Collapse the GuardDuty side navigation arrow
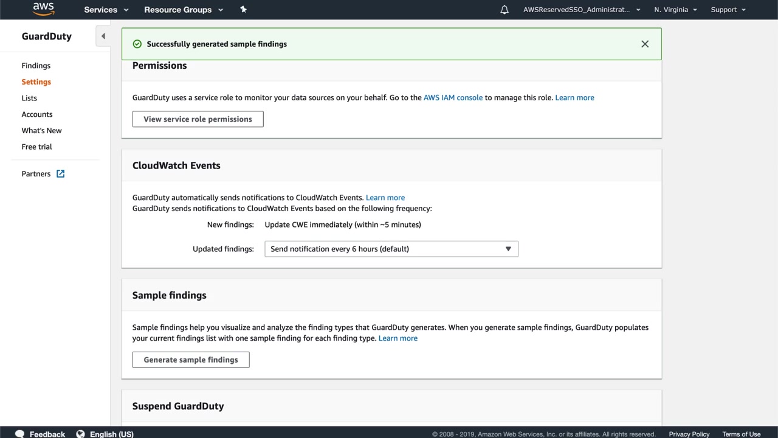778x438 pixels. coord(103,36)
